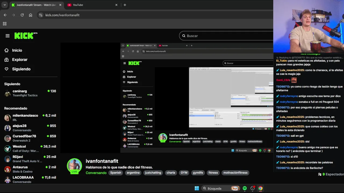Open the large ivanfontanafit channel name
Image resolution: width=344 pixels, height=193 pixels.
click(102, 161)
